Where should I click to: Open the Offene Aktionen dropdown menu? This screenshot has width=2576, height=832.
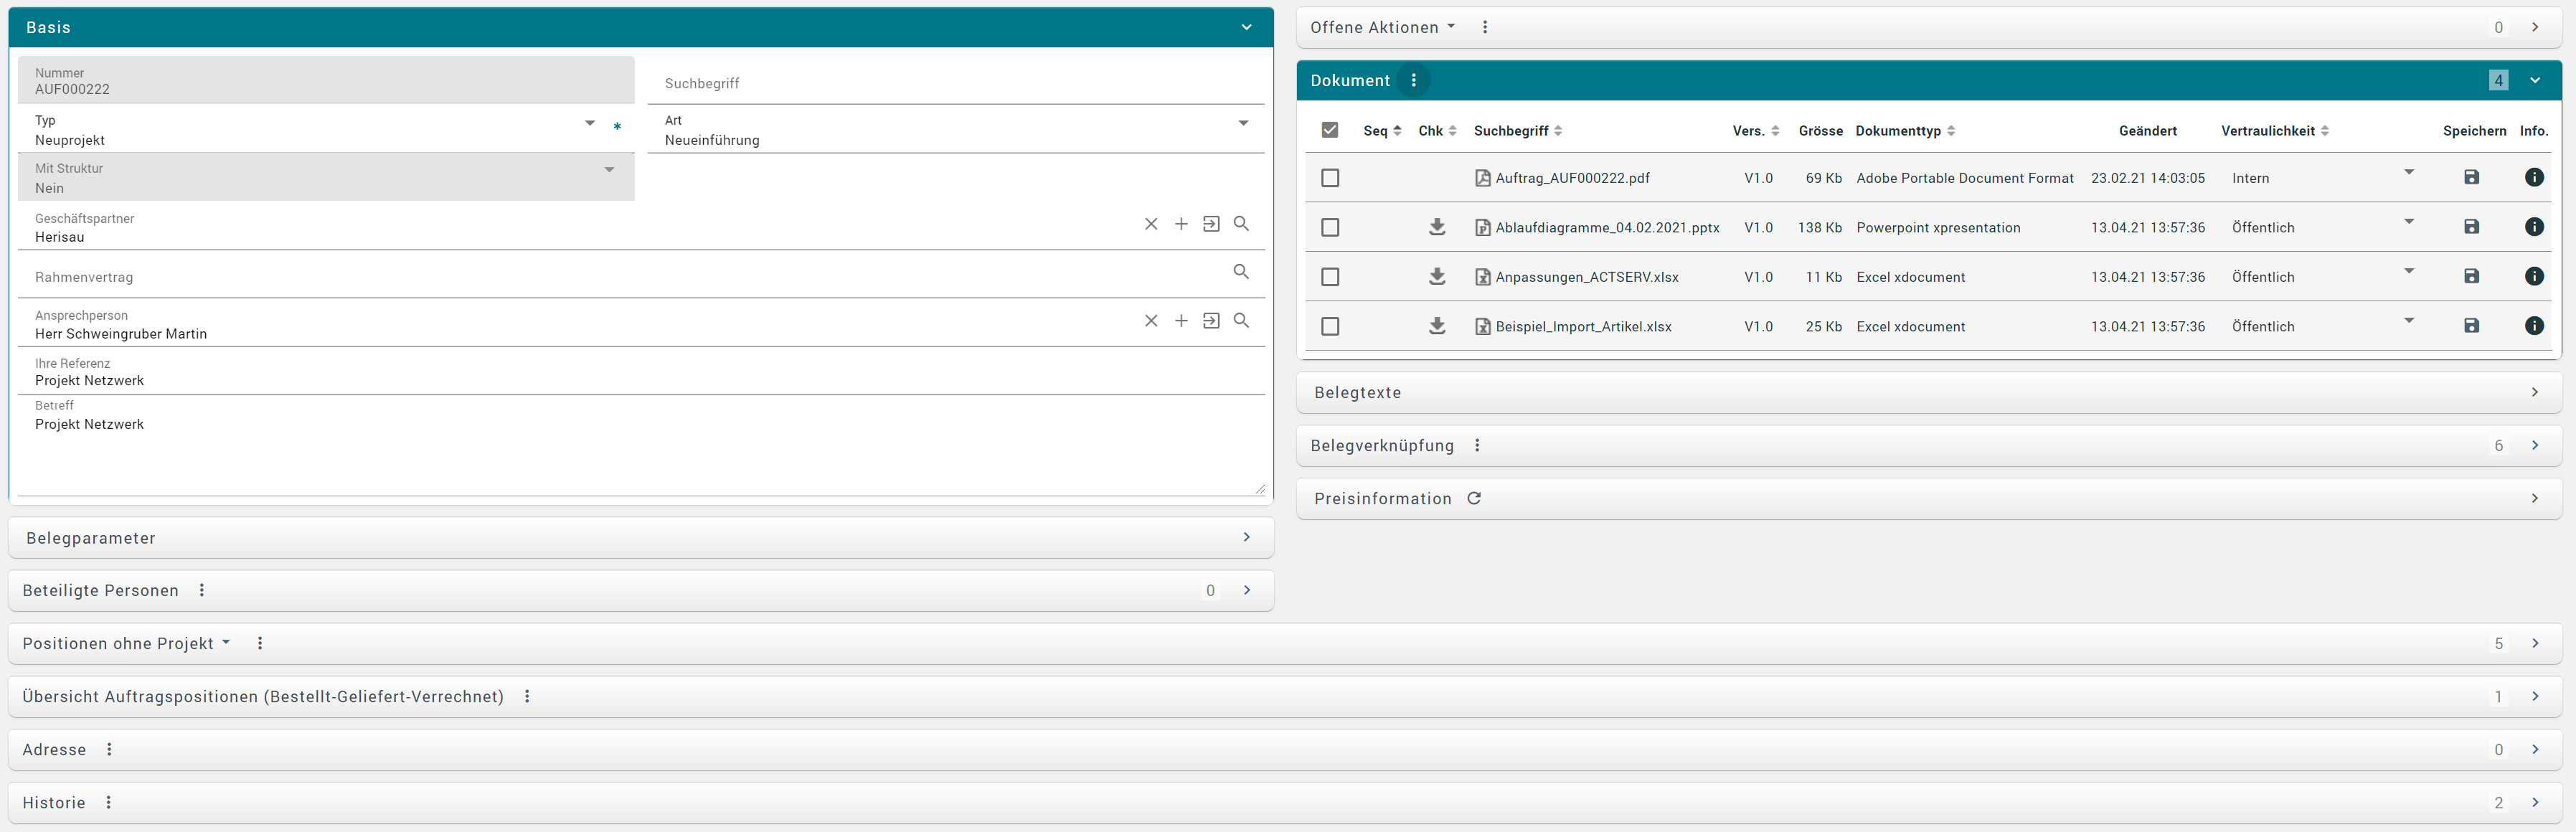[1451, 27]
